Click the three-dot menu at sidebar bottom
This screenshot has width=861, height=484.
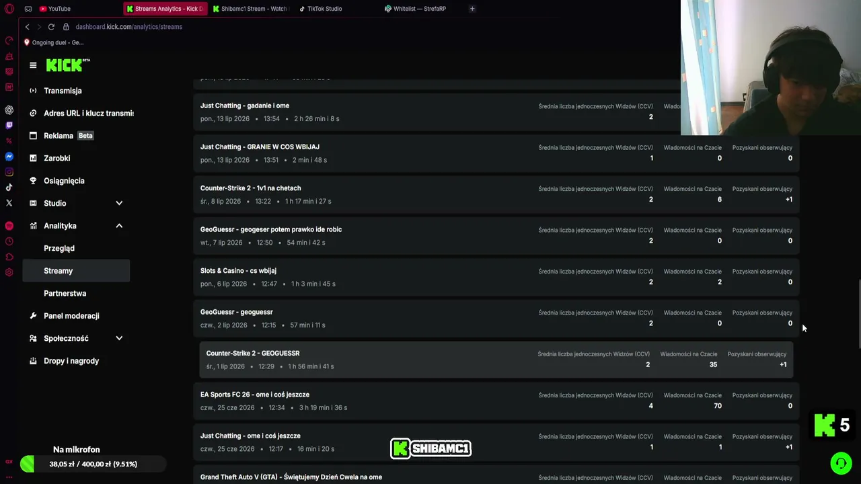(x=9, y=477)
